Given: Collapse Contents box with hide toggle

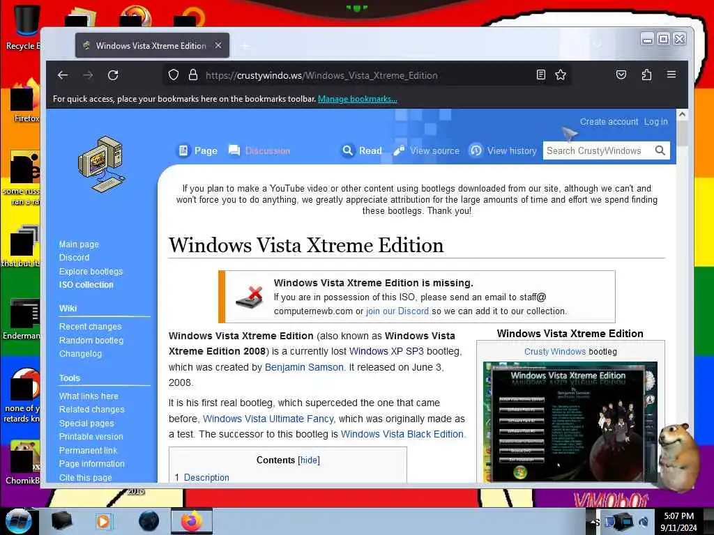Looking at the screenshot, I should click(x=309, y=460).
